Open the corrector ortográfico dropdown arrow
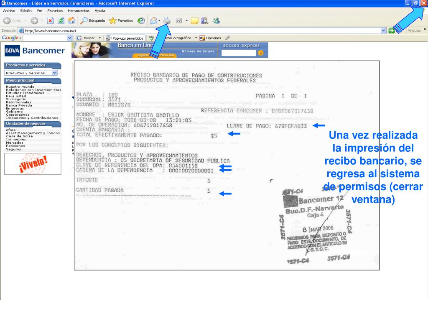Viewport: 428px width, 321px height. pyautogui.click(x=196, y=38)
